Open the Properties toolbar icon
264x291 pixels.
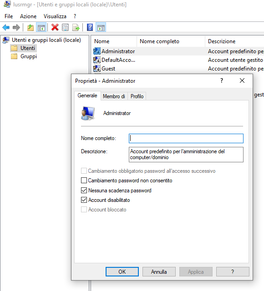65,27
